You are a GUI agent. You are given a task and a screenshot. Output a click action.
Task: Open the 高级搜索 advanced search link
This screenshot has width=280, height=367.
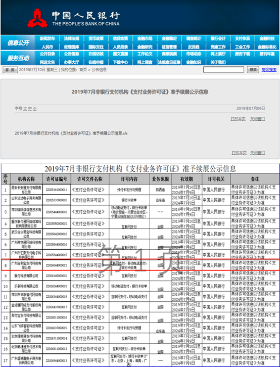tap(269, 70)
